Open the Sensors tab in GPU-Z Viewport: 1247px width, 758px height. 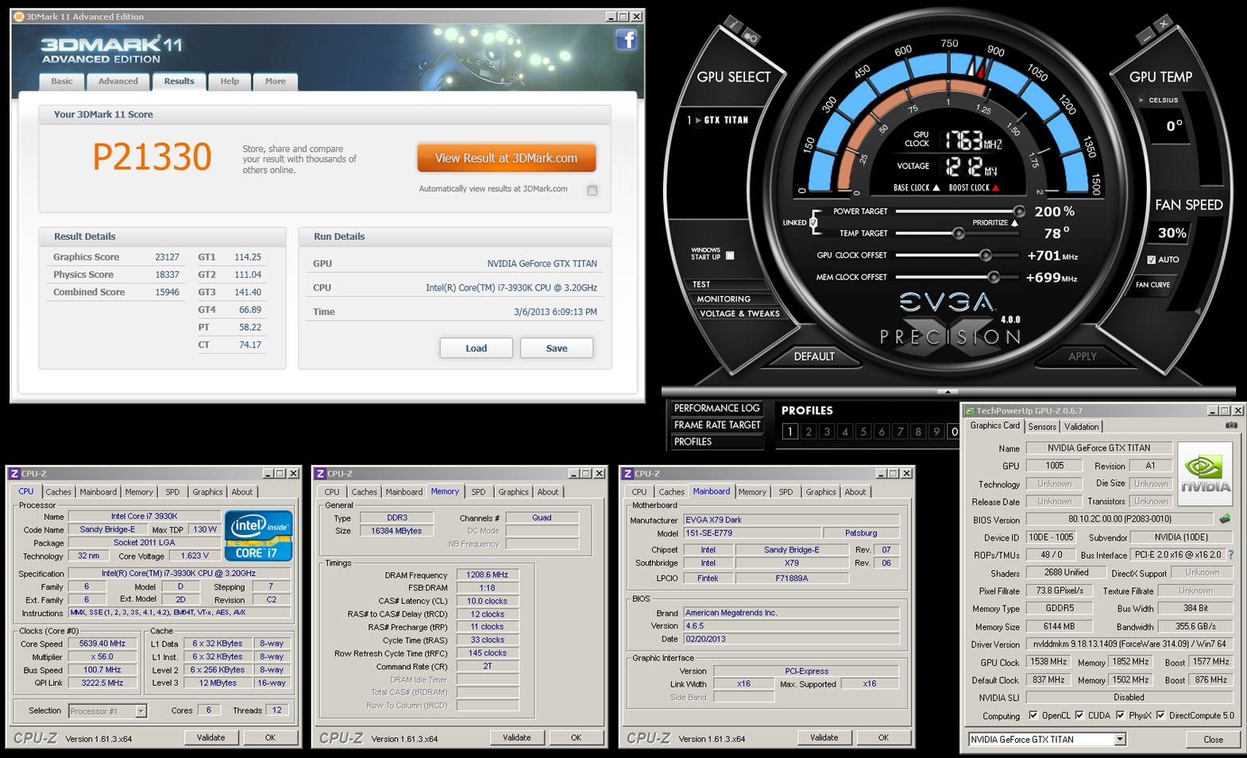coord(1042,426)
